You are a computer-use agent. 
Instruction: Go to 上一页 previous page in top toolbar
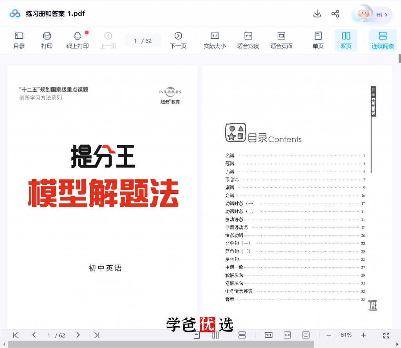coord(108,40)
